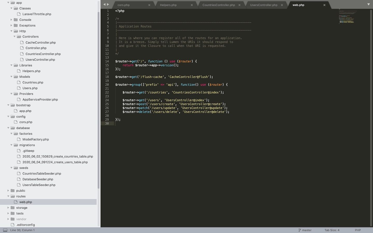
Task: Open CacheController.php file in sidebar
Action: (41, 42)
